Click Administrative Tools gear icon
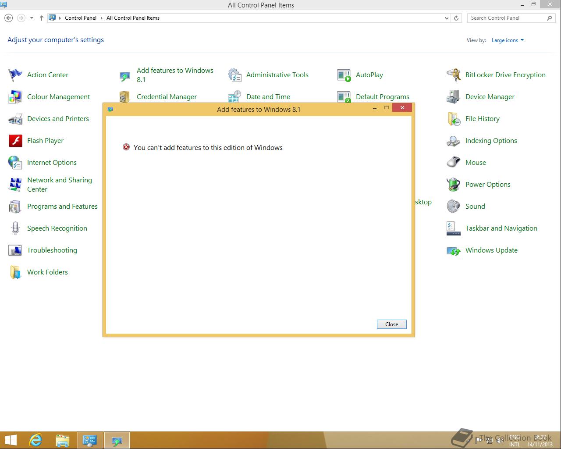This screenshot has width=561, height=449. click(x=234, y=75)
